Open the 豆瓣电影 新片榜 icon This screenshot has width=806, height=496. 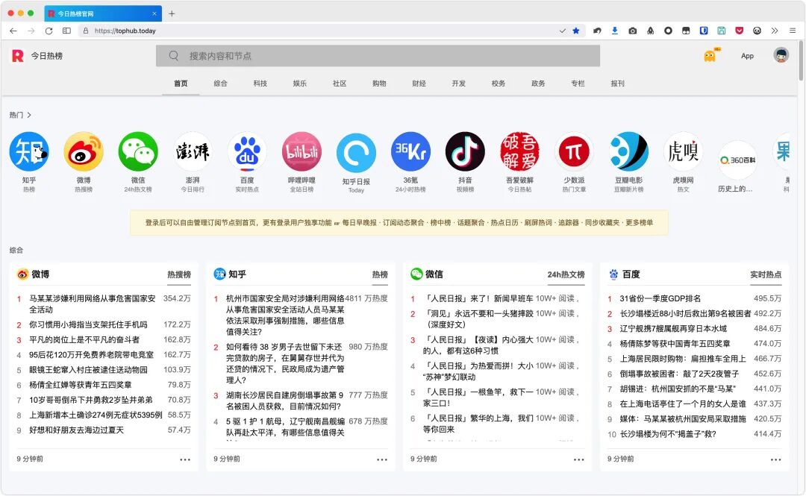click(x=628, y=151)
